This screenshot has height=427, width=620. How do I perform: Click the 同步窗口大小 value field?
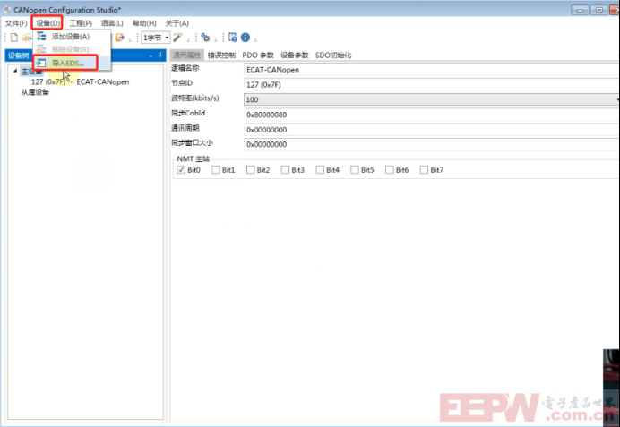pos(431,144)
